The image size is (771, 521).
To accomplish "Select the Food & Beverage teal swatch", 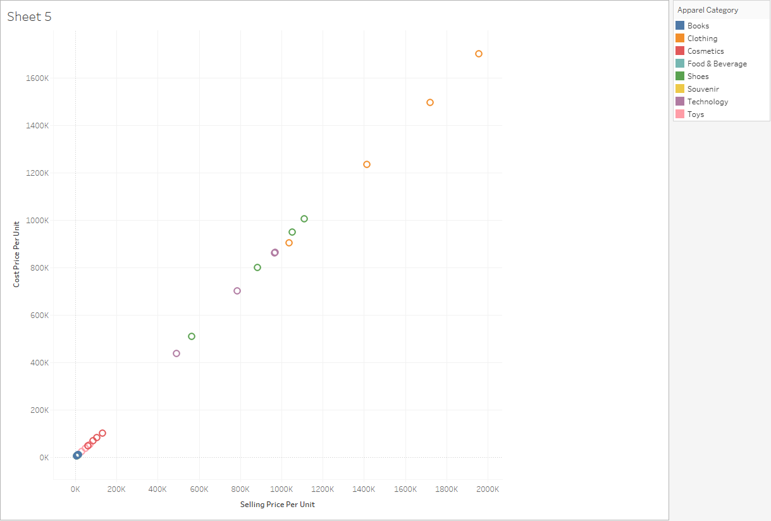I will [680, 64].
